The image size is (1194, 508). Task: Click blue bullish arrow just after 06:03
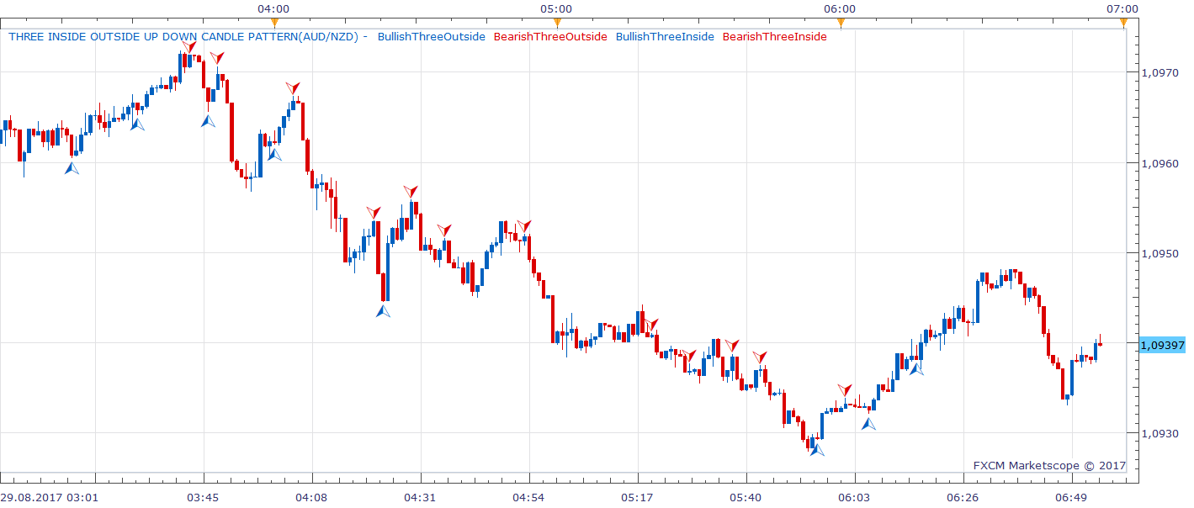click(869, 424)
